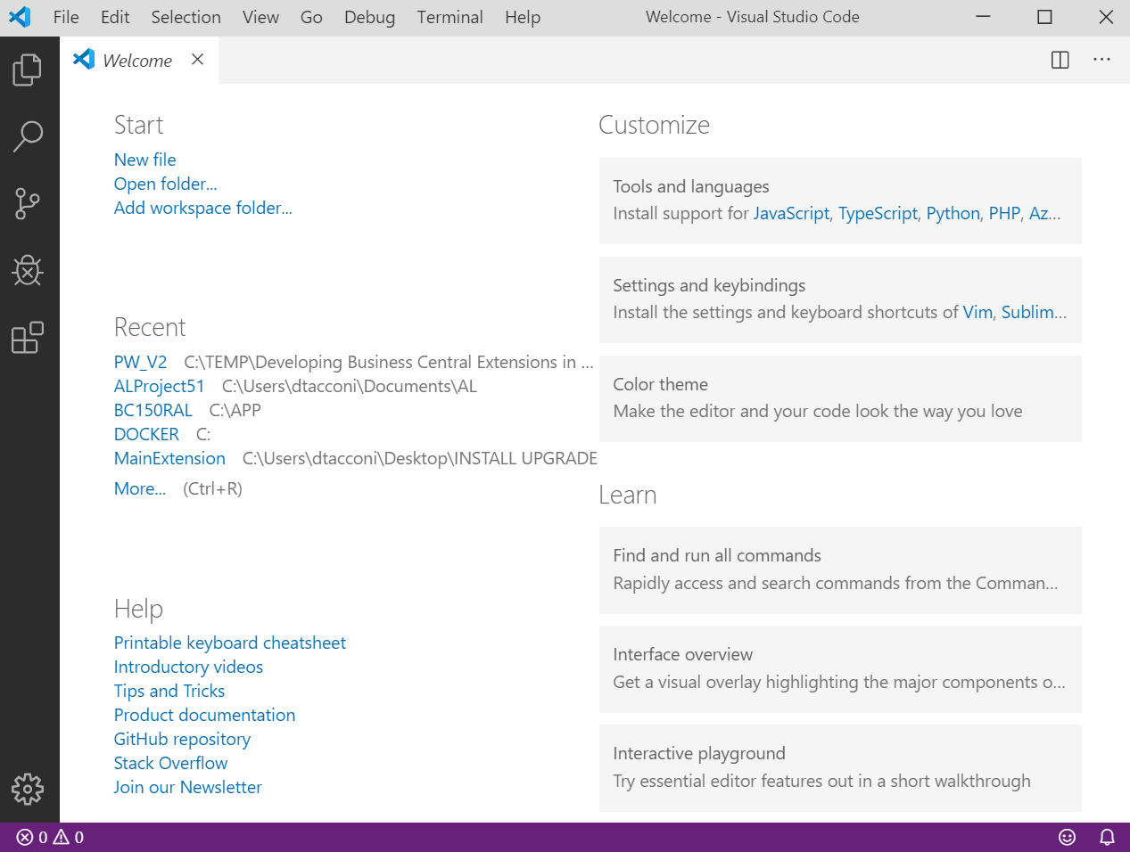Select the Color theme customization
Viewport: 1130px width, 852px height.
pos(839,398)
